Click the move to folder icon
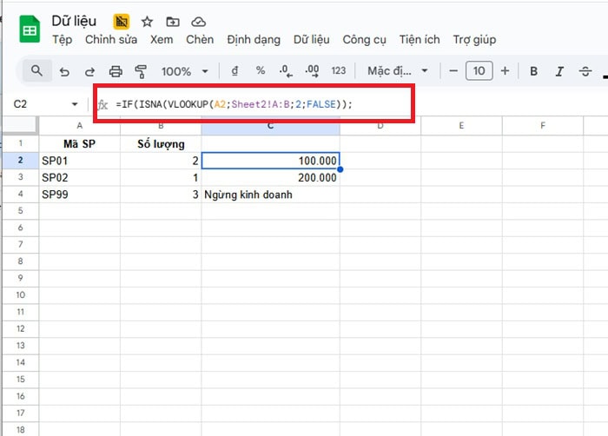The height and width of the screenshot is (436, 608). pos(173,21)
